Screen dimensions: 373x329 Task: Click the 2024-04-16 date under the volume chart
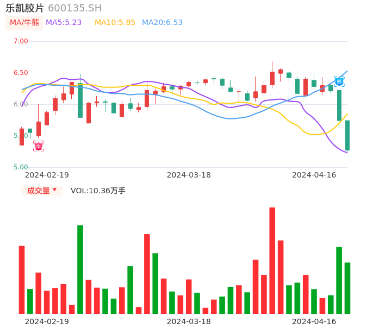pos(314,321)
